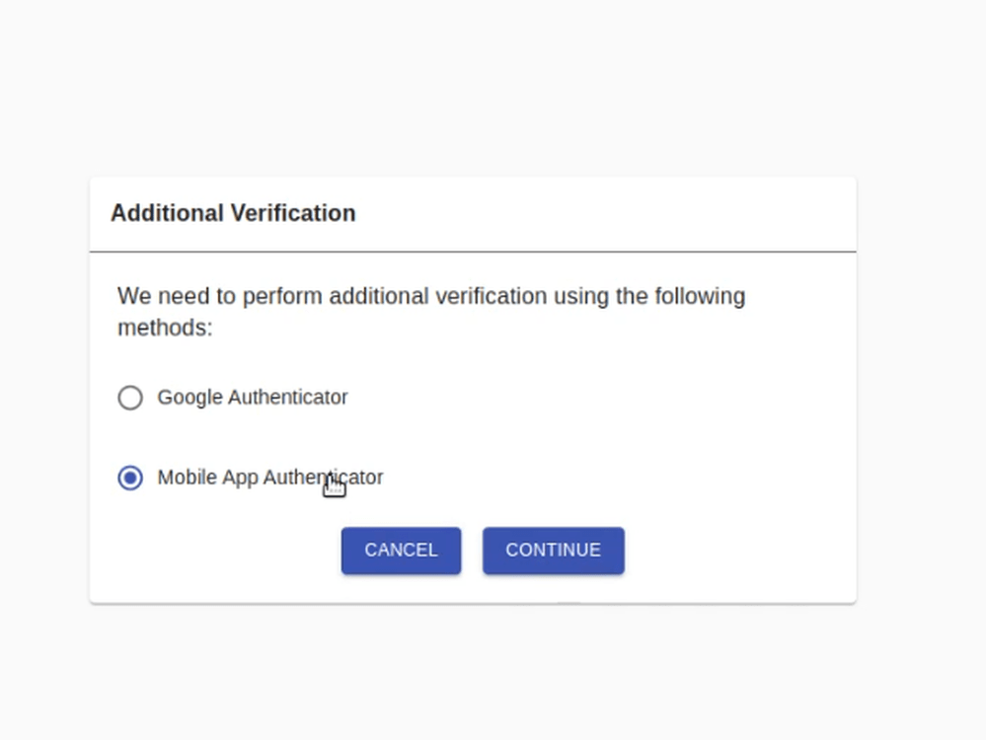Screen dimensions: 986x740
Task: Choose the Mobile App Authenticator text label
Action: pyautogui.click(x=269, y=478)
